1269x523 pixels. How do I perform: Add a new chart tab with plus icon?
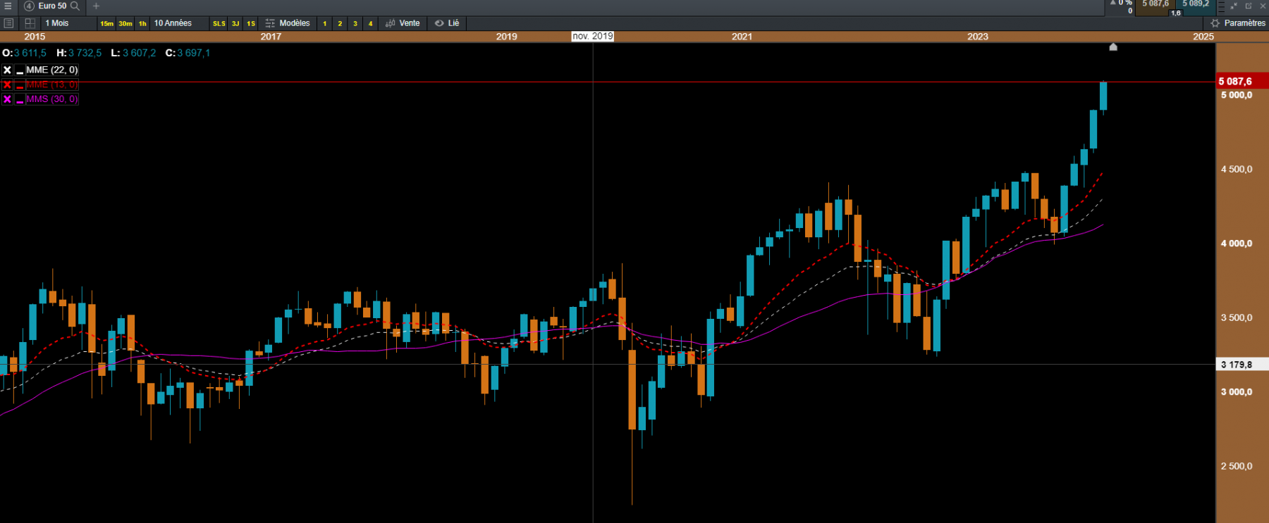tap(97, 6)
